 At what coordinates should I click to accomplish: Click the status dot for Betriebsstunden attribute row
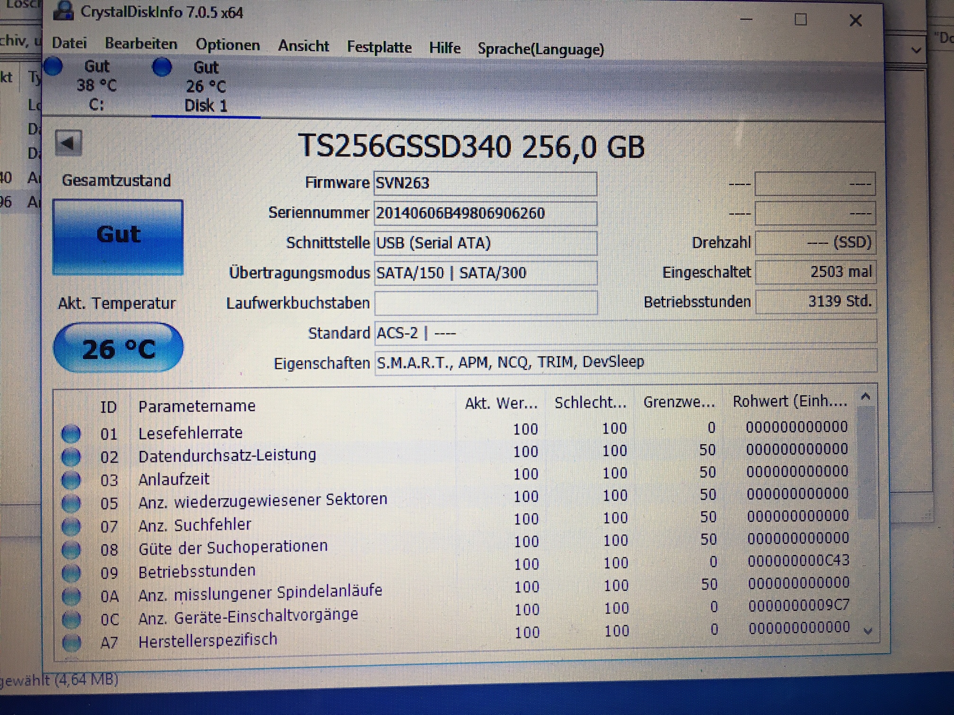click(x=71, y=573)
